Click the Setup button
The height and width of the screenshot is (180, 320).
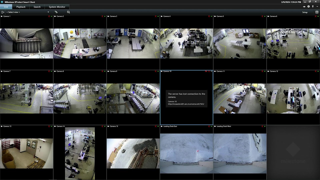point(305,12)
